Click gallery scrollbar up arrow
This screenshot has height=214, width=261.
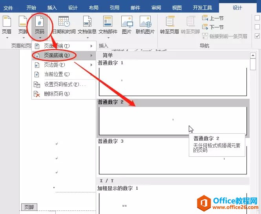click(x=253, y=55)
